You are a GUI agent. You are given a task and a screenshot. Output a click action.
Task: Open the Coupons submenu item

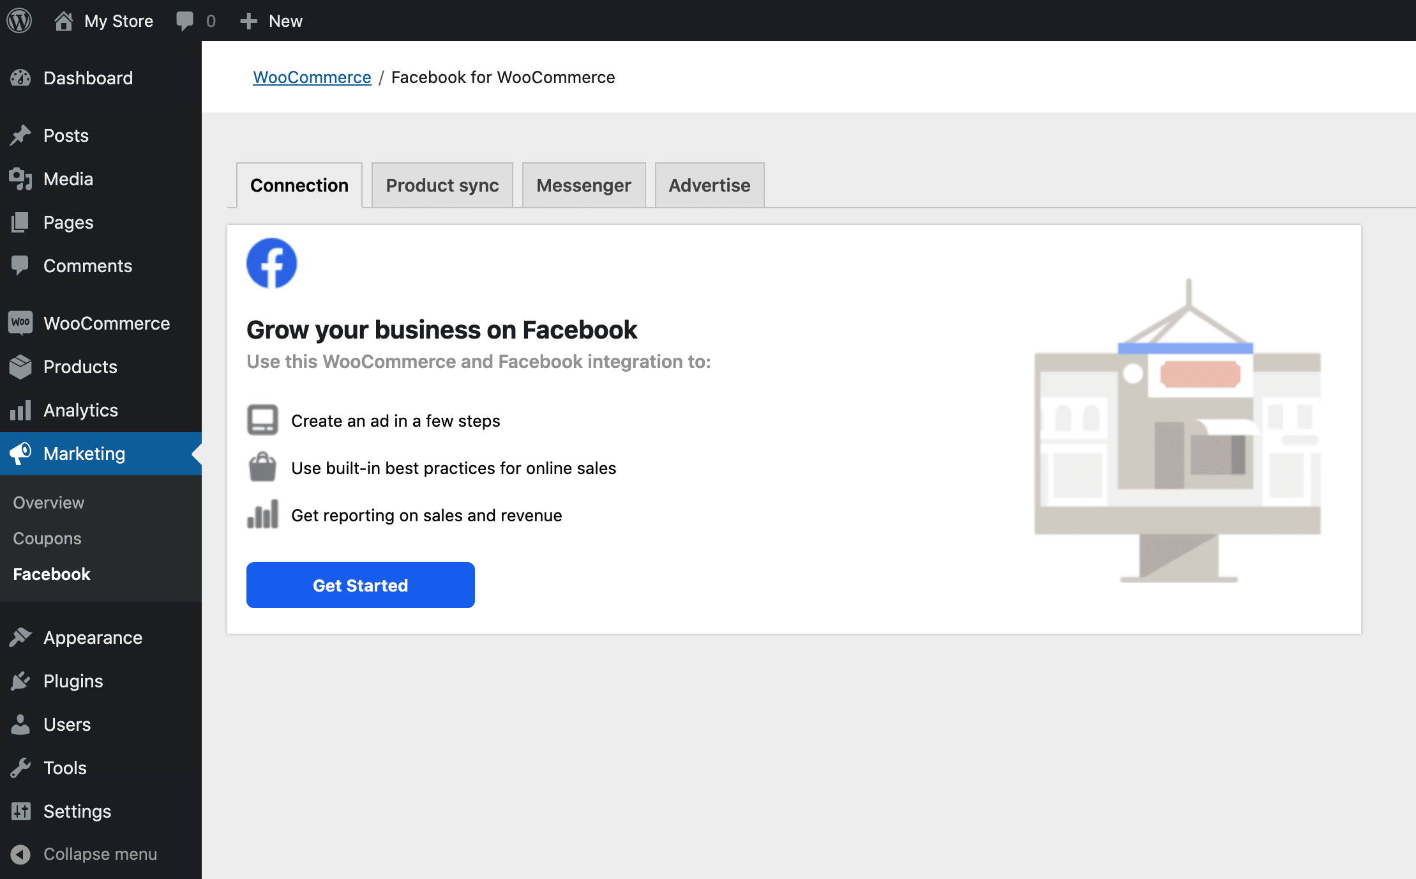tap(101, 539)
